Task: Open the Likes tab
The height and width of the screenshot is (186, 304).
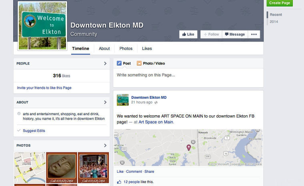Action: tap(147, 48)
